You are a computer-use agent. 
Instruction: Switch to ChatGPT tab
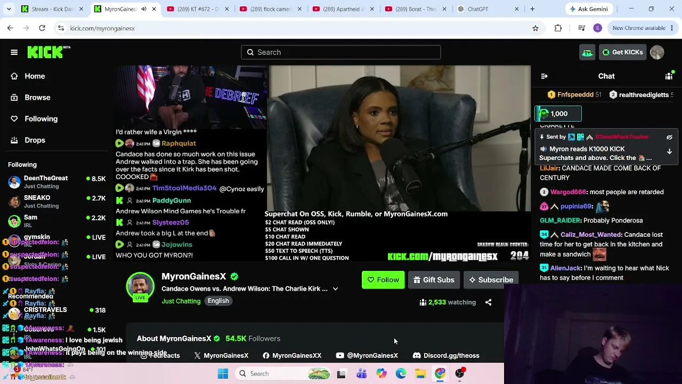coord(488,9)
